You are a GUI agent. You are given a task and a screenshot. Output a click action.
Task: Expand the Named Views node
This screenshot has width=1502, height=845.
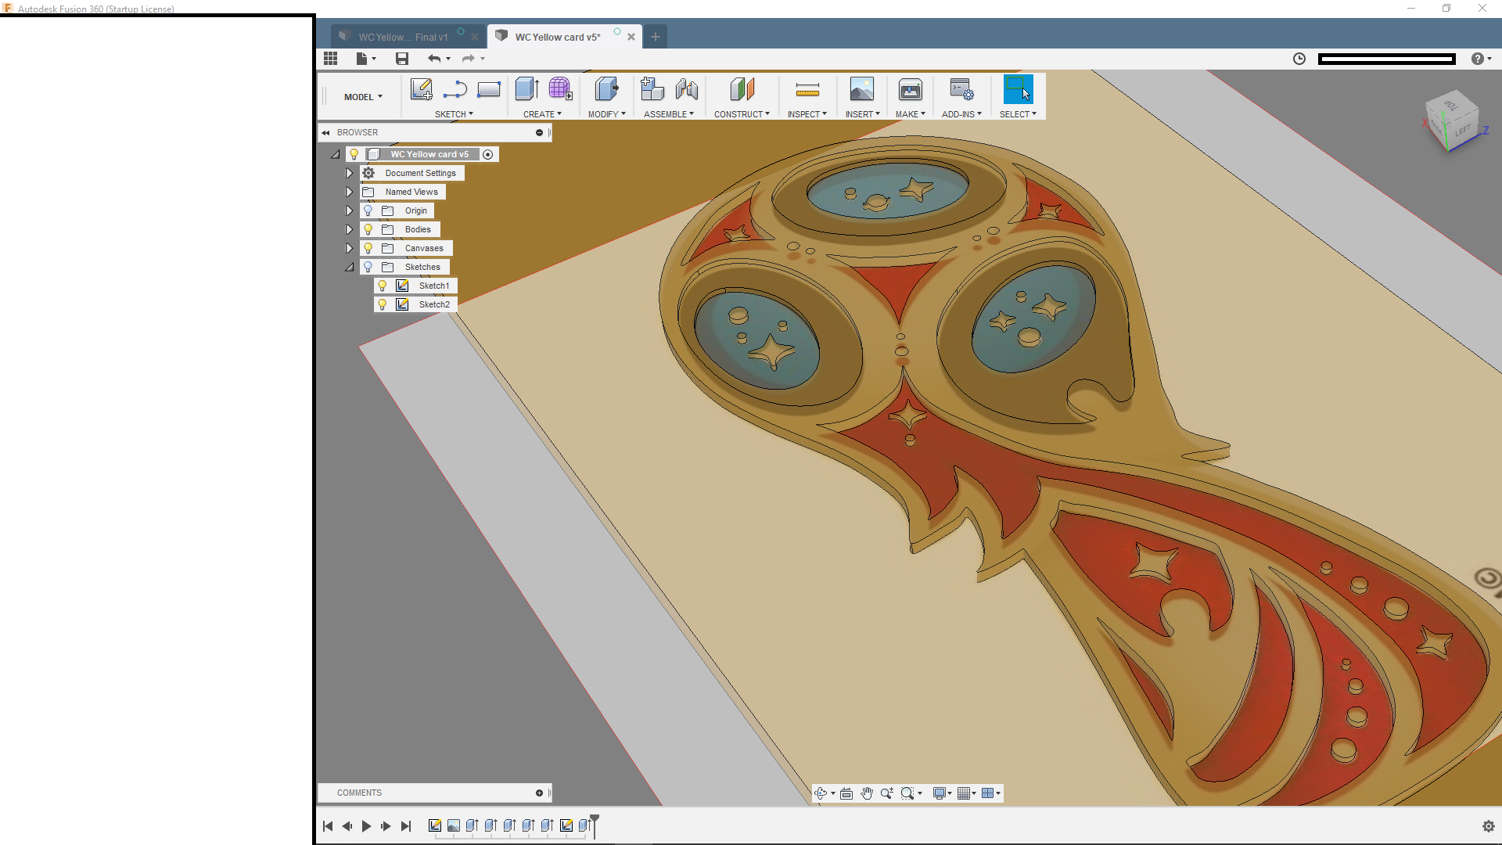coord(349,192)
